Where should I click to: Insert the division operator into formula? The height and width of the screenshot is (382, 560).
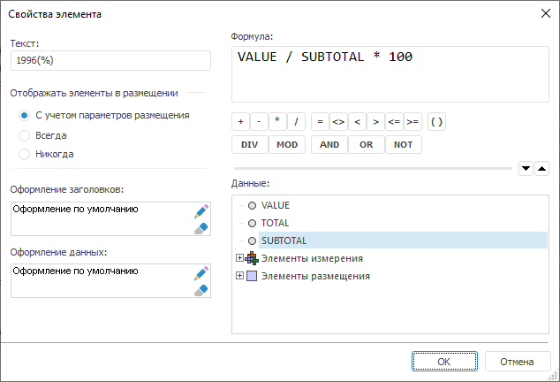(x=297, y=123)
